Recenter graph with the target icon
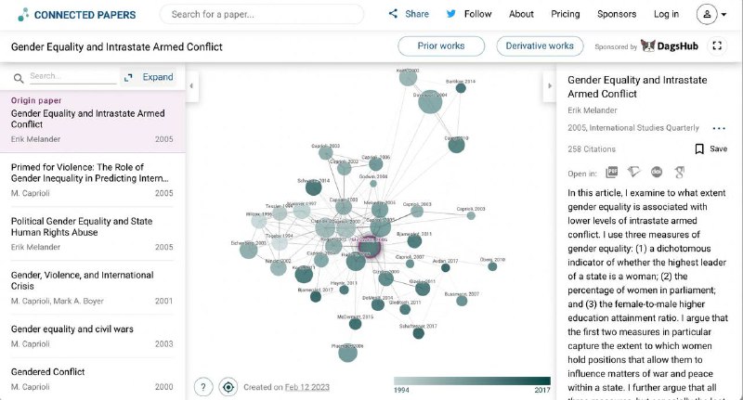The height and width of the screenshot is (400, 743). coord(228,387)
